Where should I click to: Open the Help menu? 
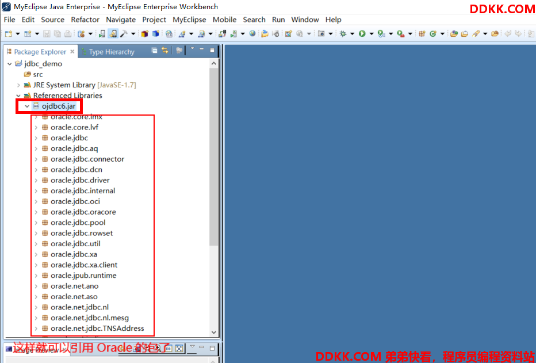click(334, 20)
